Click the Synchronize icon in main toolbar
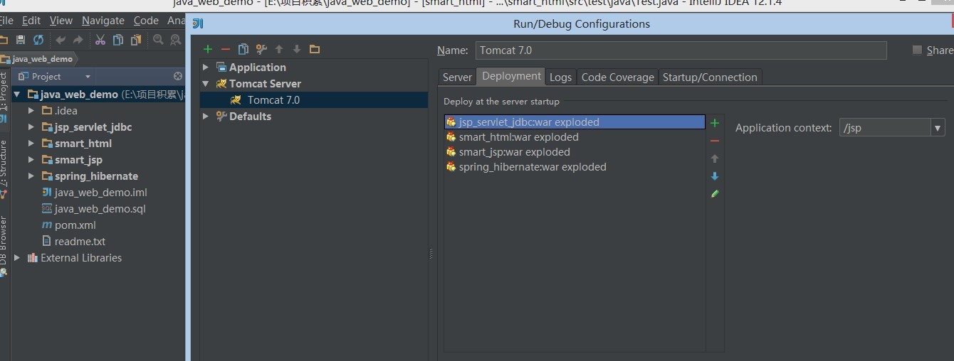This screenshot has height=361, width=954. [38, 40]
